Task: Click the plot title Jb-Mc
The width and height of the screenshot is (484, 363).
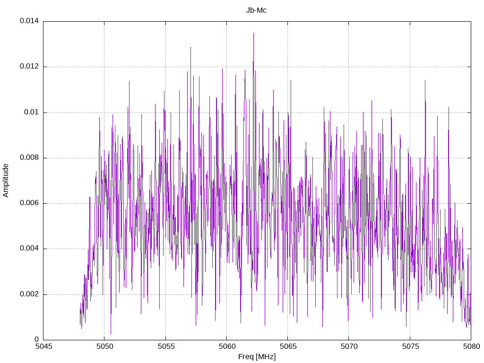Action: [256, 10]
